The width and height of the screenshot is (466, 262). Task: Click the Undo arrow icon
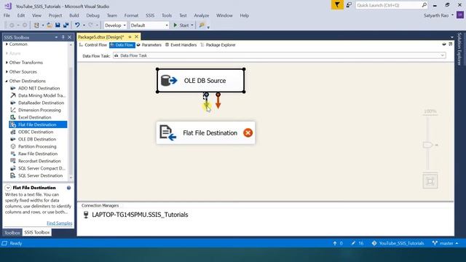[x=77, y=25]
